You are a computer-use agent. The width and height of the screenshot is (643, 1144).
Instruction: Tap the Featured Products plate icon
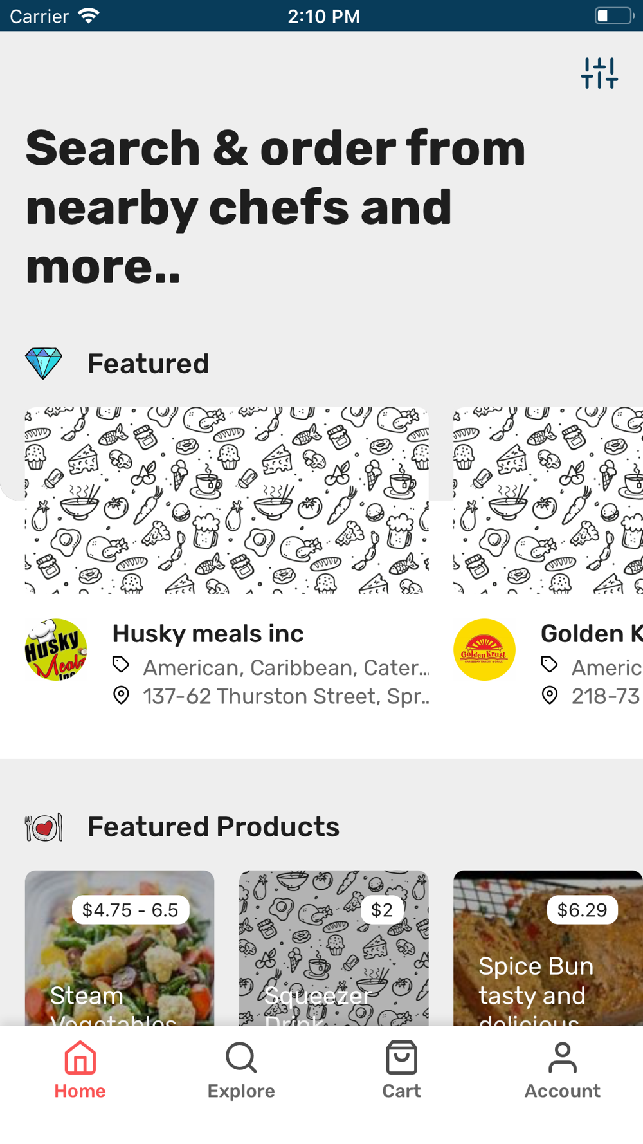click(44, 827)
